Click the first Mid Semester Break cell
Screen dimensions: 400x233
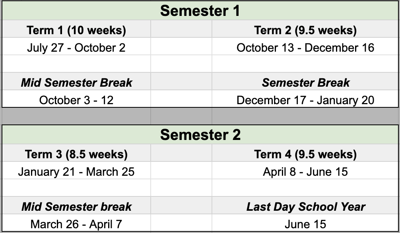coord(76,82)
